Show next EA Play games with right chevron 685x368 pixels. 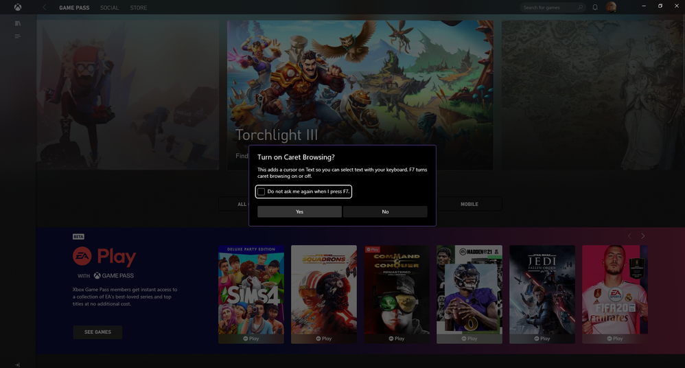pos(642,236)
